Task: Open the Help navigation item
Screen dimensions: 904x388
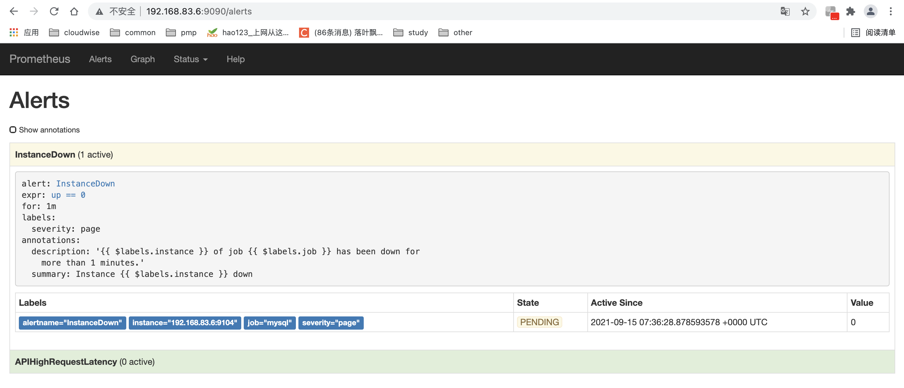Action: pyautogui.click(x=236, y=59)
